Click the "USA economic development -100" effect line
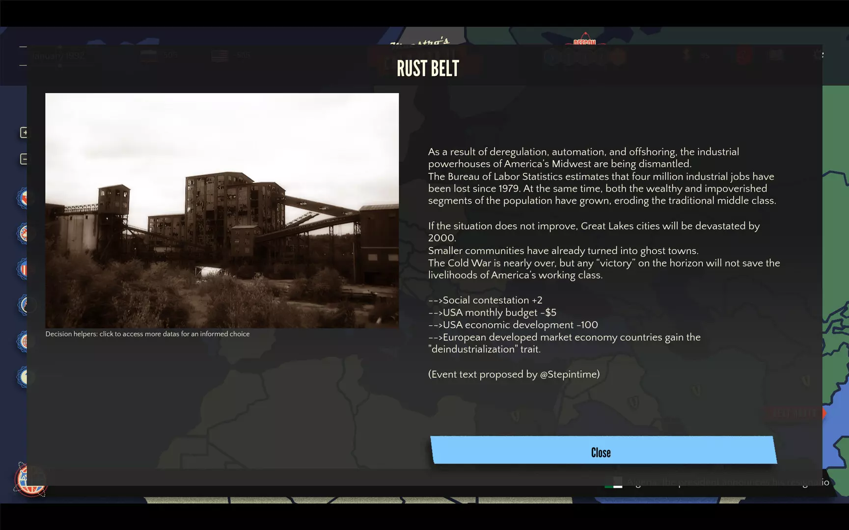 click(x=513, y=325)
